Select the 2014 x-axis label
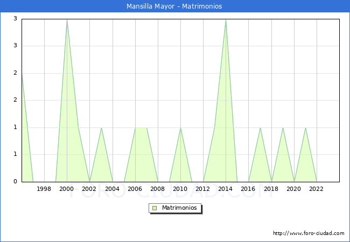This screenshot has width=350, height=242. click(x=226, y=189)
